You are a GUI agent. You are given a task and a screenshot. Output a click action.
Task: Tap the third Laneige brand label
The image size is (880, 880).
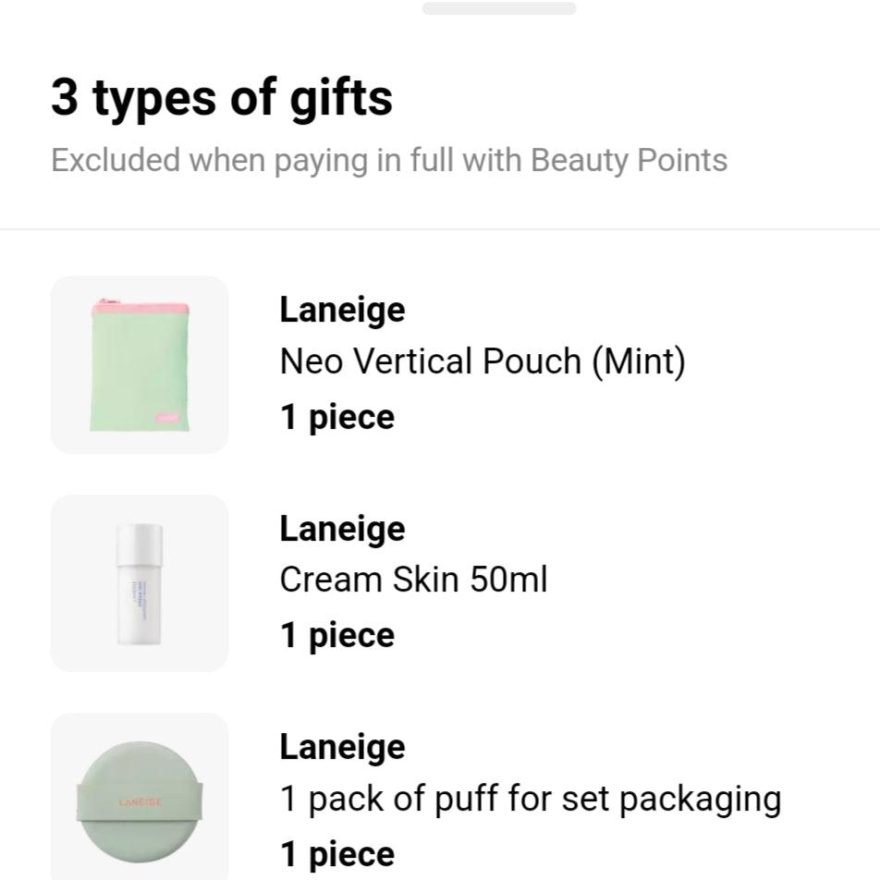click(341, 745)
